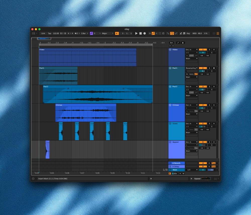The width and height of the screenshot is (251, 215).
Task: Start playback with the Play button
Action: [136, 33]
